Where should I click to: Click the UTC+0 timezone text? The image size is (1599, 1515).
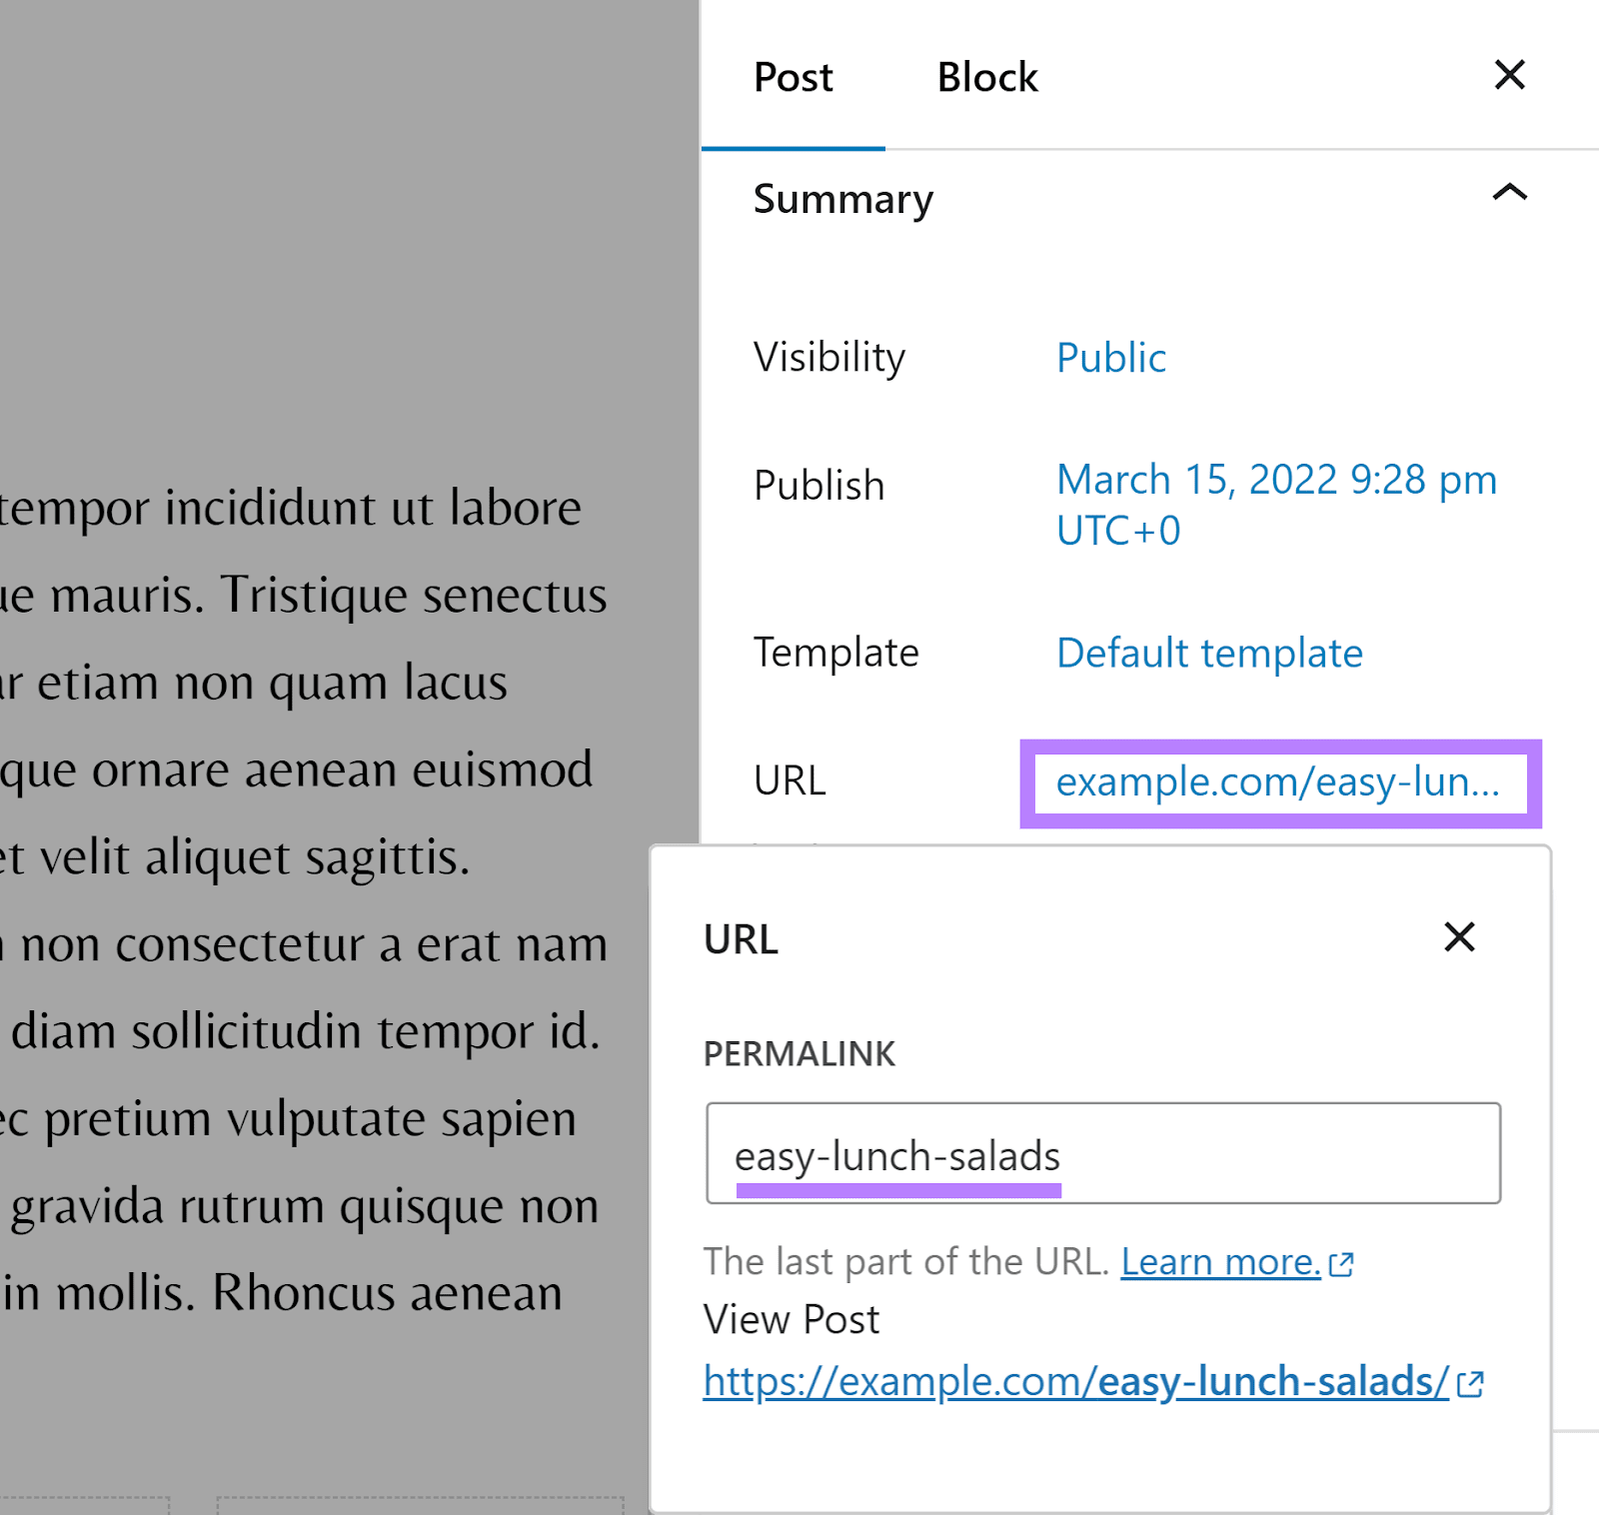[x=1116, y=531]
